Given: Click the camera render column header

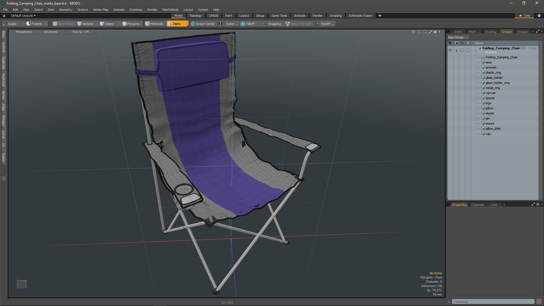Looking at the screenshot, I should [456, 43].
